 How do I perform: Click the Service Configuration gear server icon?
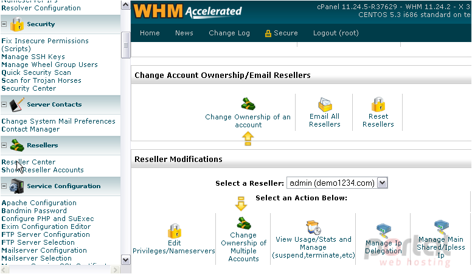click(17, 186)
